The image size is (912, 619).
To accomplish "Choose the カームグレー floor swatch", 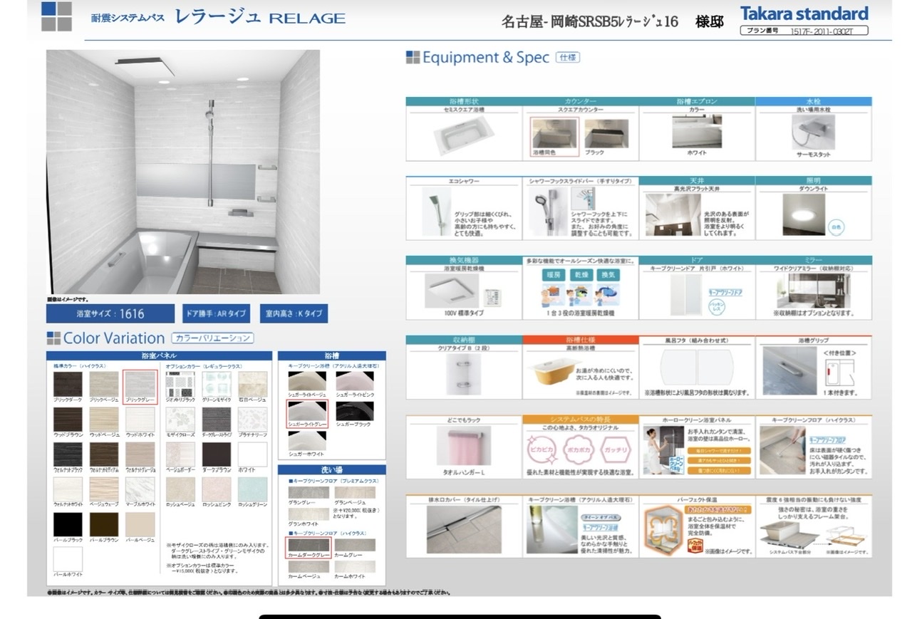I will tap(355, 545).
